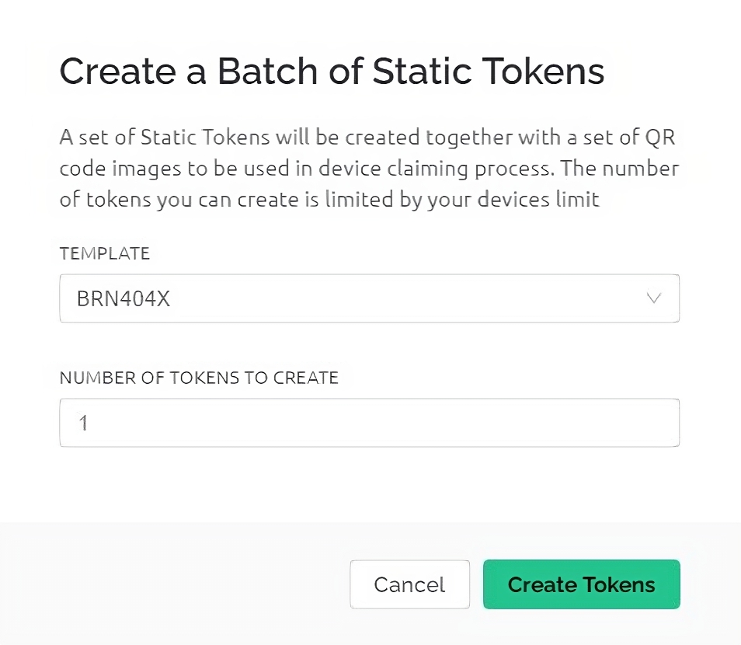Select the BRN404X template value text

coord(124,298)
